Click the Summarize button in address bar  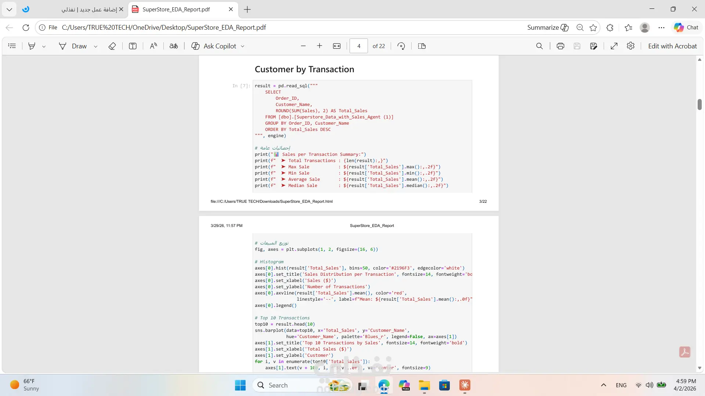[x=547, y=27]
